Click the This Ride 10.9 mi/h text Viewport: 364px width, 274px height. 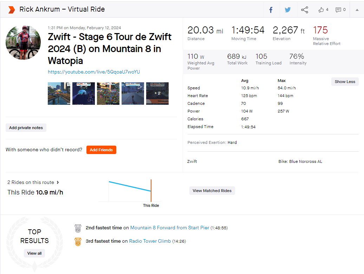[x=35, y=192]
